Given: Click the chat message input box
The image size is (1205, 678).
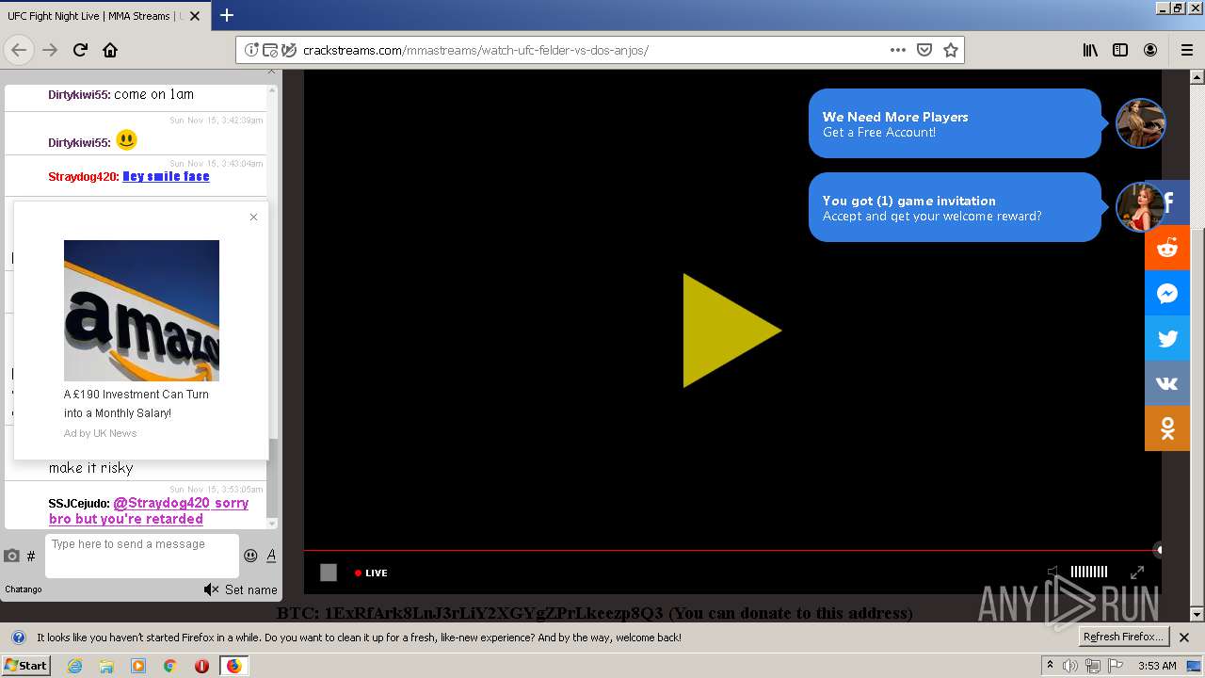Looking at the screenshot, I should (x=141, y=556).
